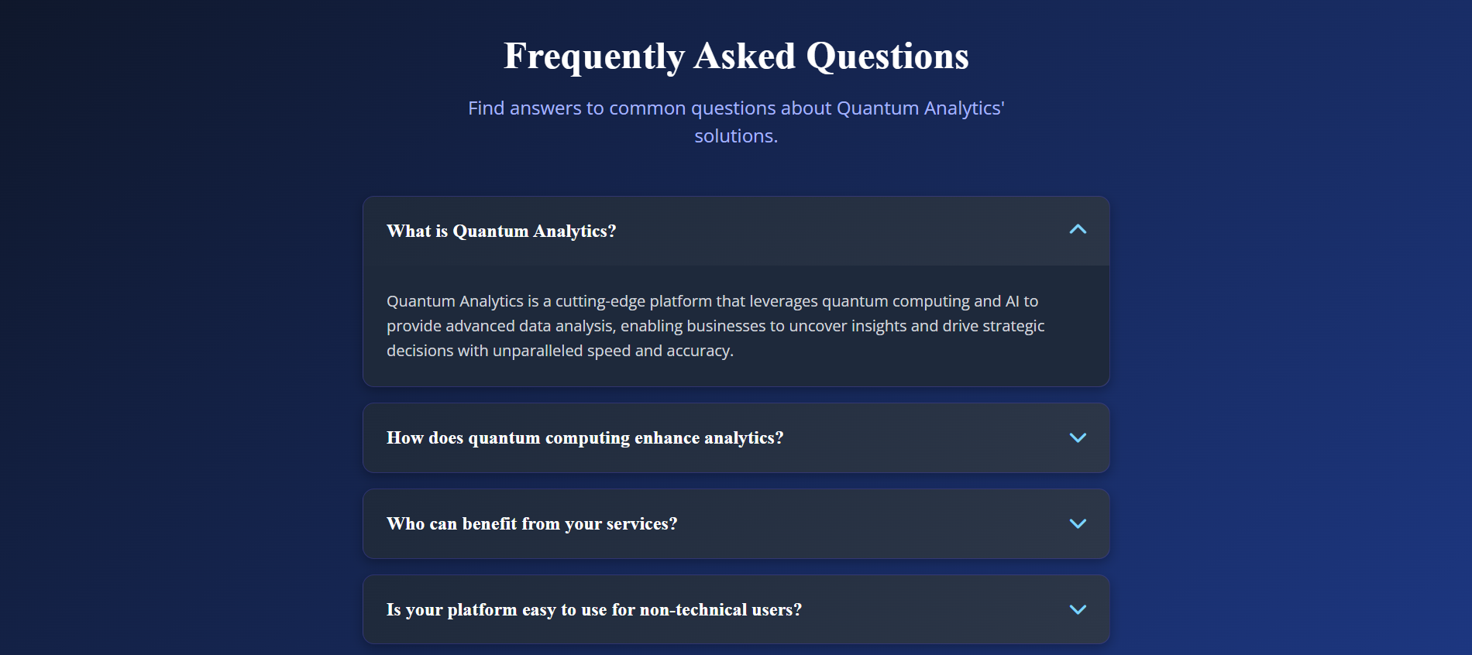Click the answer line starting "provide advanced data analysis"
Image resolution: width=1472 pixels, height=655 pixels.
tap(715, 326)
